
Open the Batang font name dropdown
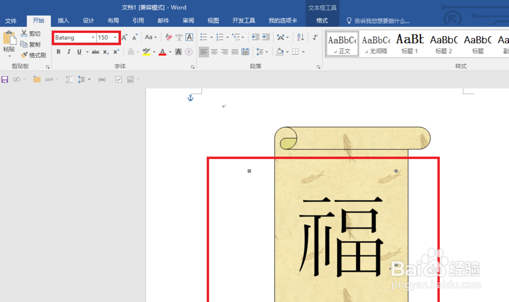coord(93,38)
